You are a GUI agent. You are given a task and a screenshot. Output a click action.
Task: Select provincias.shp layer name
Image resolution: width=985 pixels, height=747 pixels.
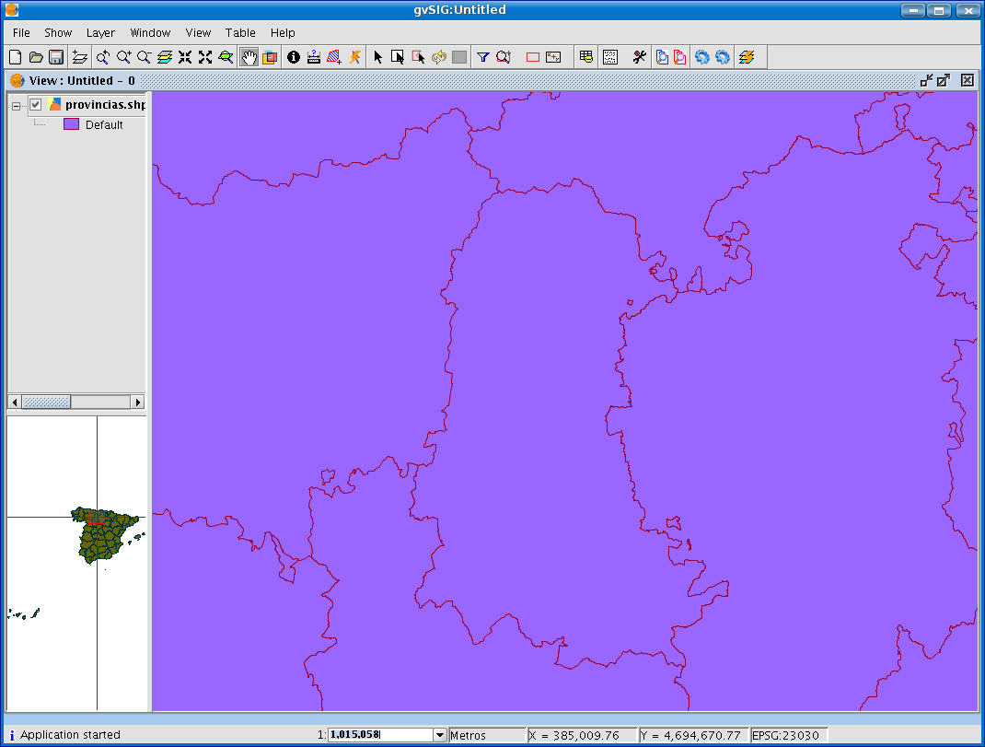106,105
